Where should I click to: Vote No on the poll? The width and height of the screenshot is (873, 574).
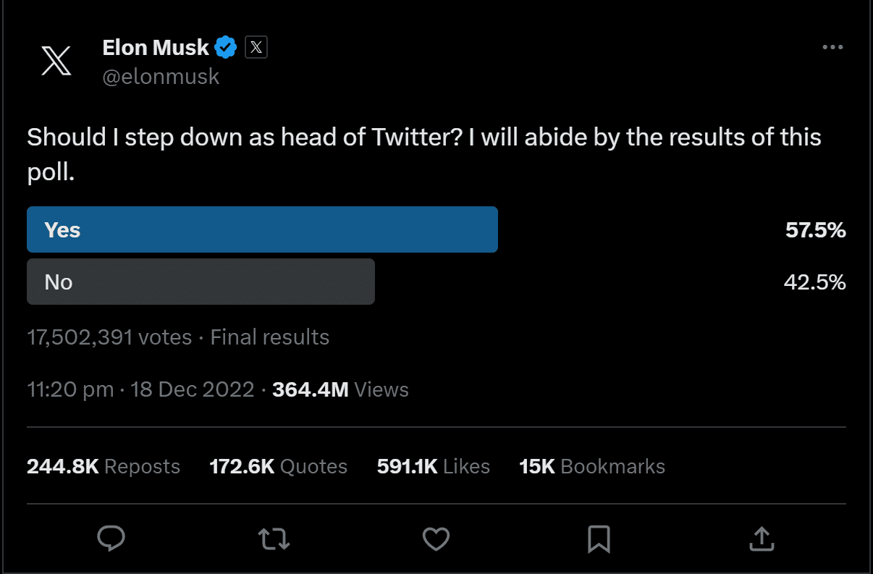pyautogui.click(x=201, y=282)
